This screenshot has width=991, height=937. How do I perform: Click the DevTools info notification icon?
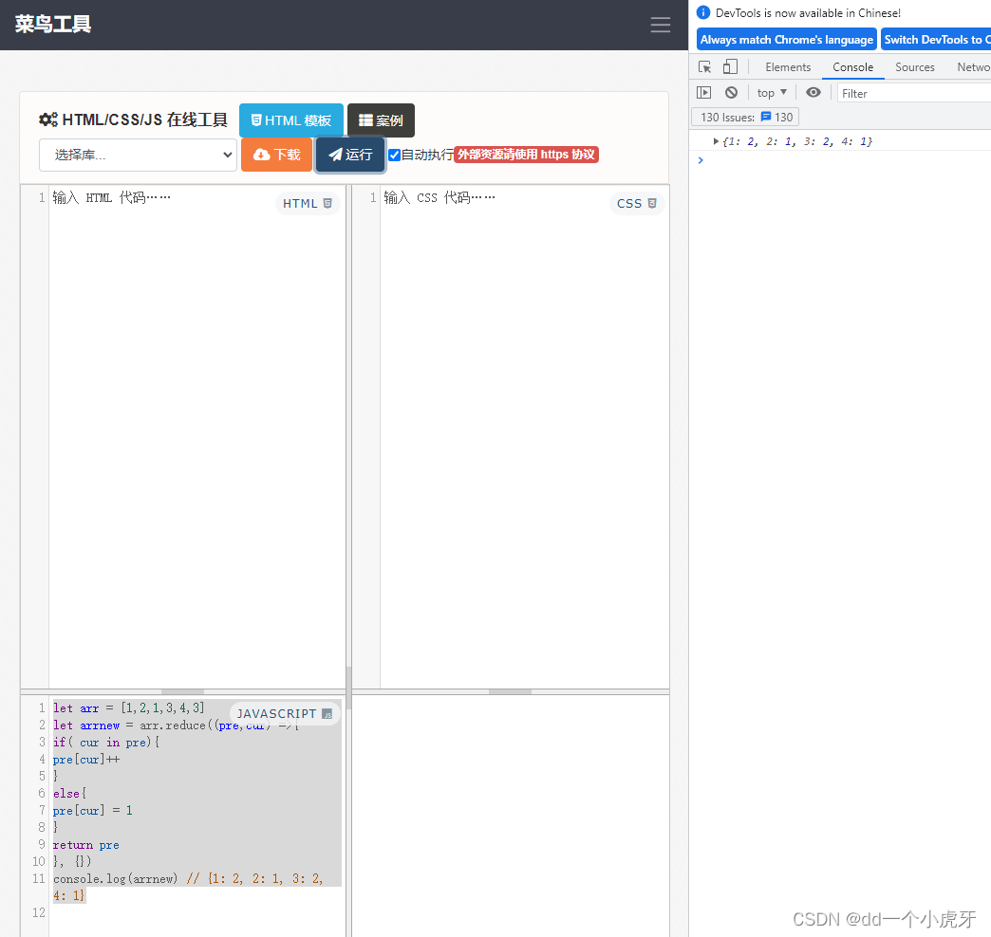[x=702, y=12]
